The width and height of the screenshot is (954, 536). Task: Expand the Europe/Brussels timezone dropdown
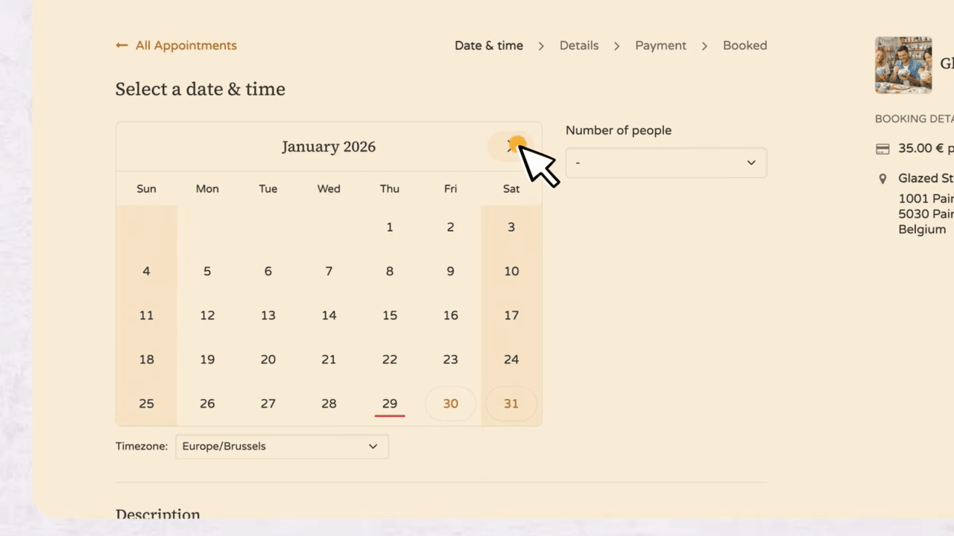pos(282,447)
